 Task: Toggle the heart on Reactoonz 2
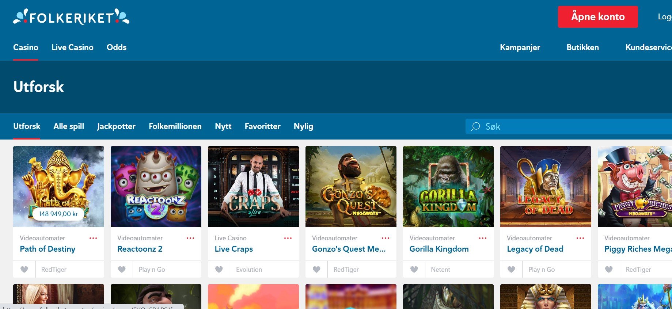(x=122, y=270)
